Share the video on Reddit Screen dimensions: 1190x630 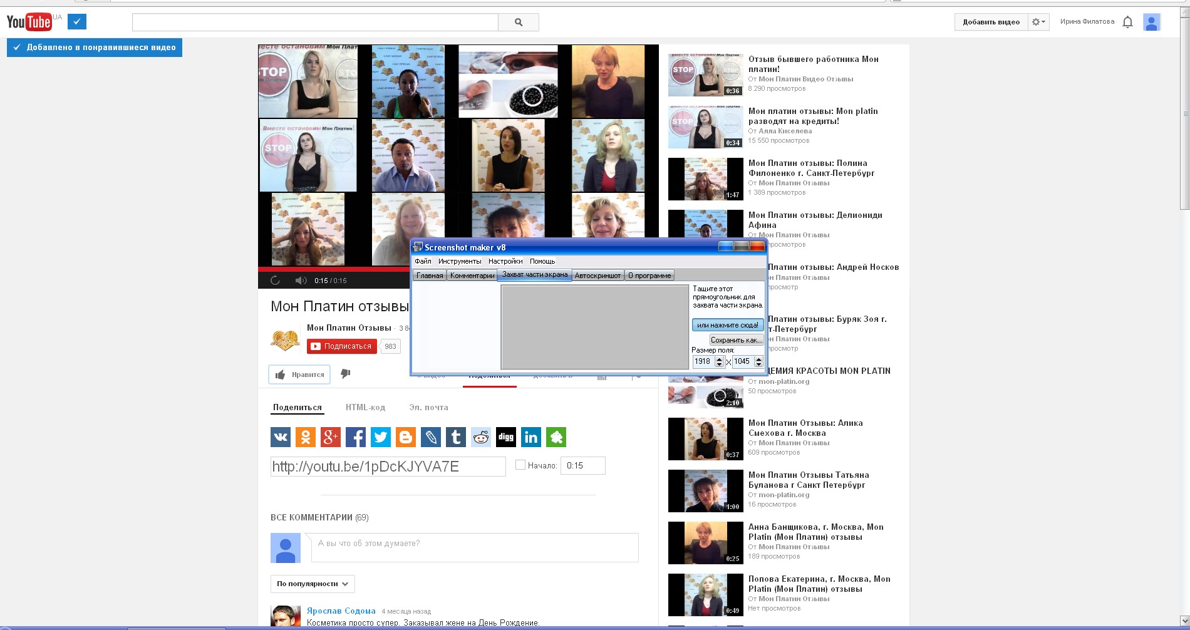(481, 437)
